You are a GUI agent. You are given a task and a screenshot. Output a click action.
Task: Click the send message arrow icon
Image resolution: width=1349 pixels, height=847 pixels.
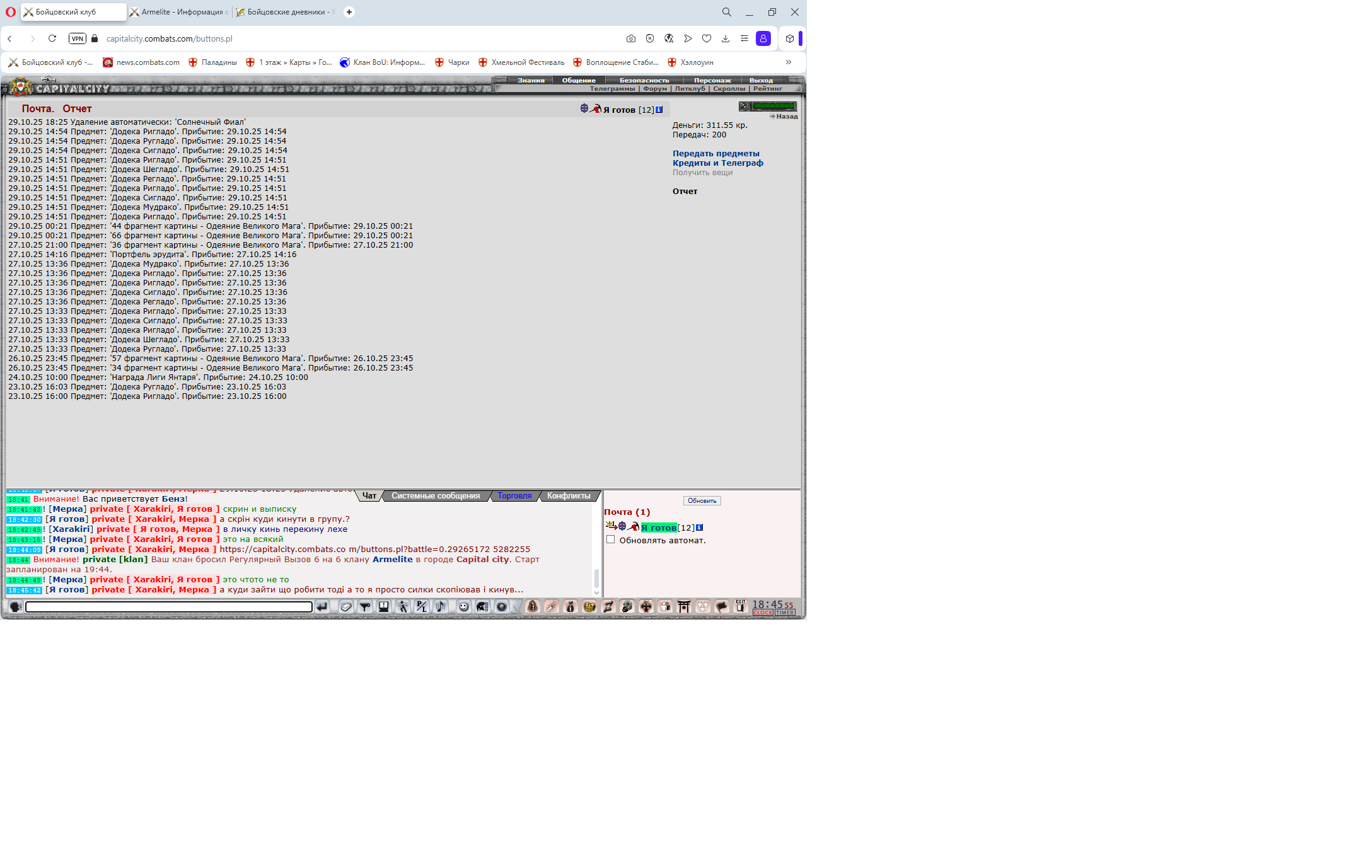(x=322, y=607)
